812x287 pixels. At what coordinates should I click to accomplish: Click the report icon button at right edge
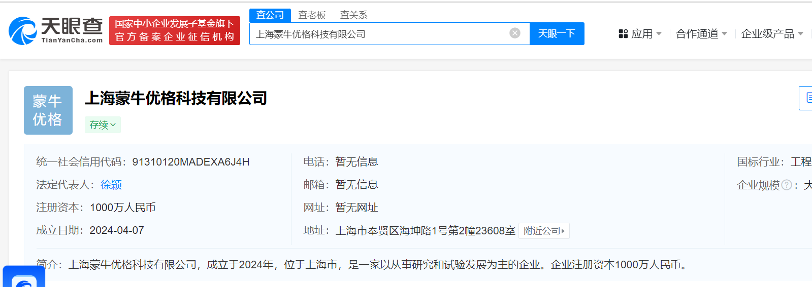[x=806, y=98]
